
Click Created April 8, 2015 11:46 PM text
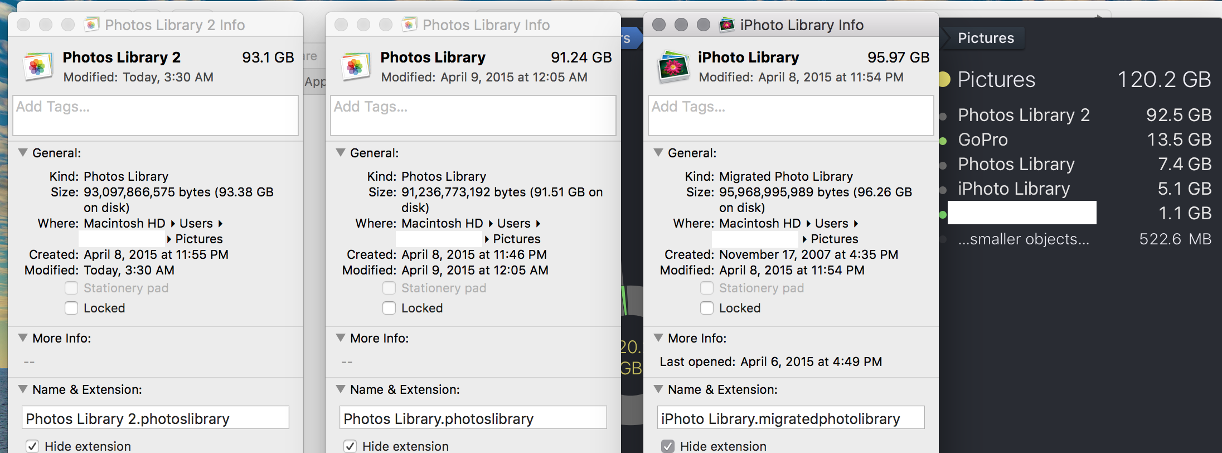[x=447, y=254]
